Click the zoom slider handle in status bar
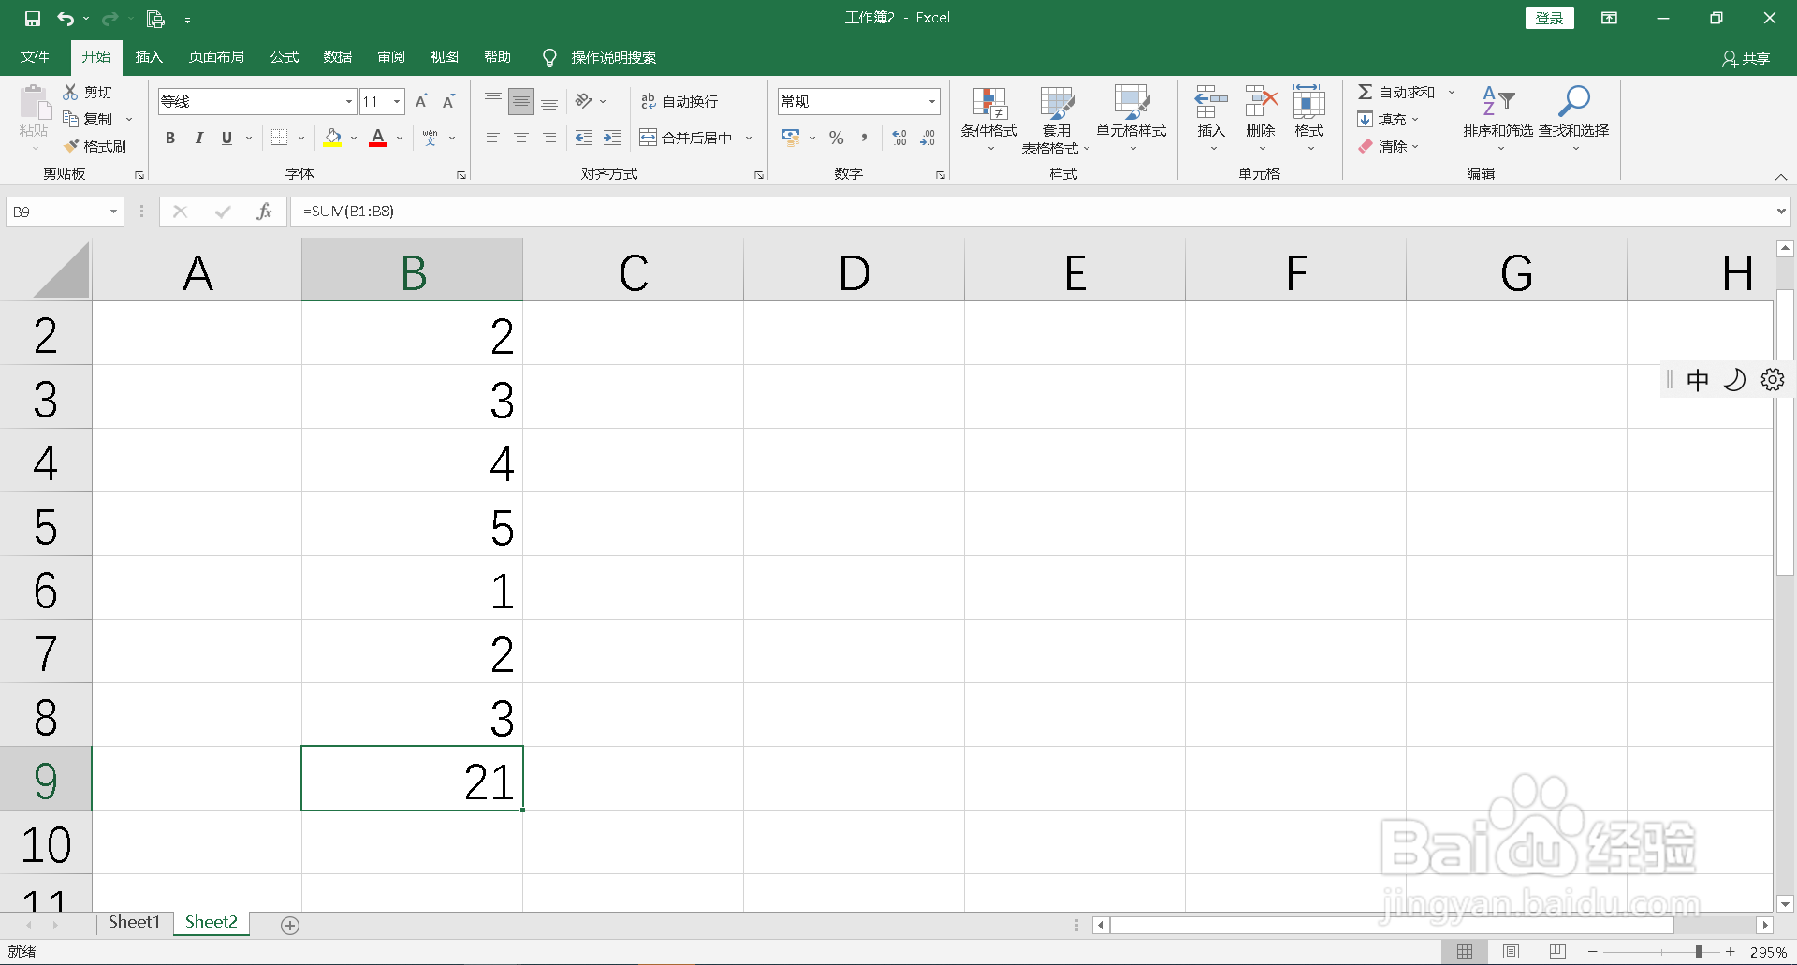Screen dimensions: 1797x965 [x=1699, y=952]
